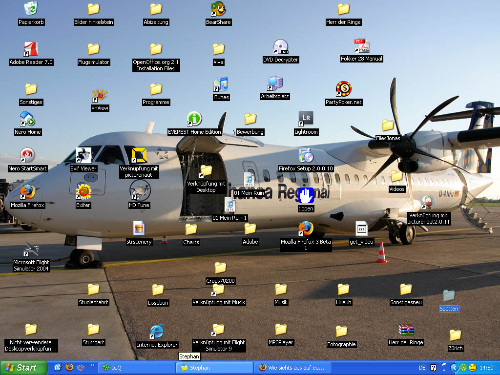The image size is (500, 375).
Task: Select the Microsoft Flight Simulator 2004 icon
Action: [31, 250]
